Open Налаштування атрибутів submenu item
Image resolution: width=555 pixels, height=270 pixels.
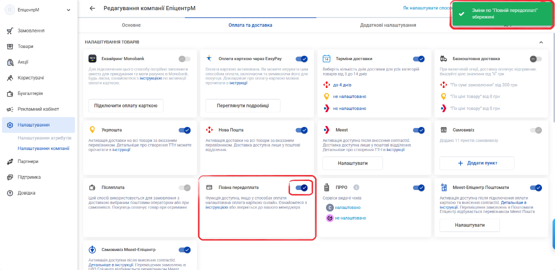coord(44,137)
